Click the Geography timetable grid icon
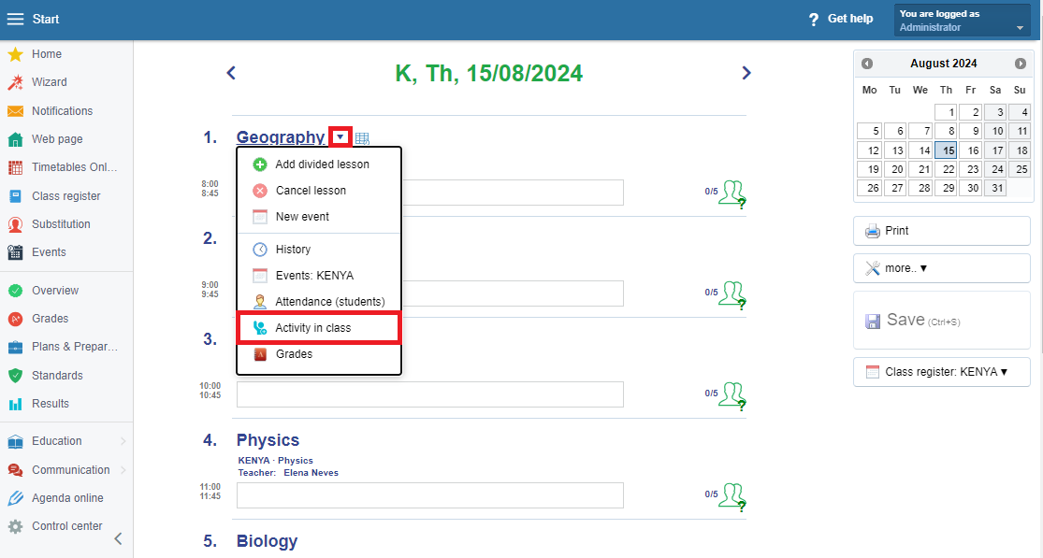The height and width of the screenshot is (558, 1043). (362, 138)
